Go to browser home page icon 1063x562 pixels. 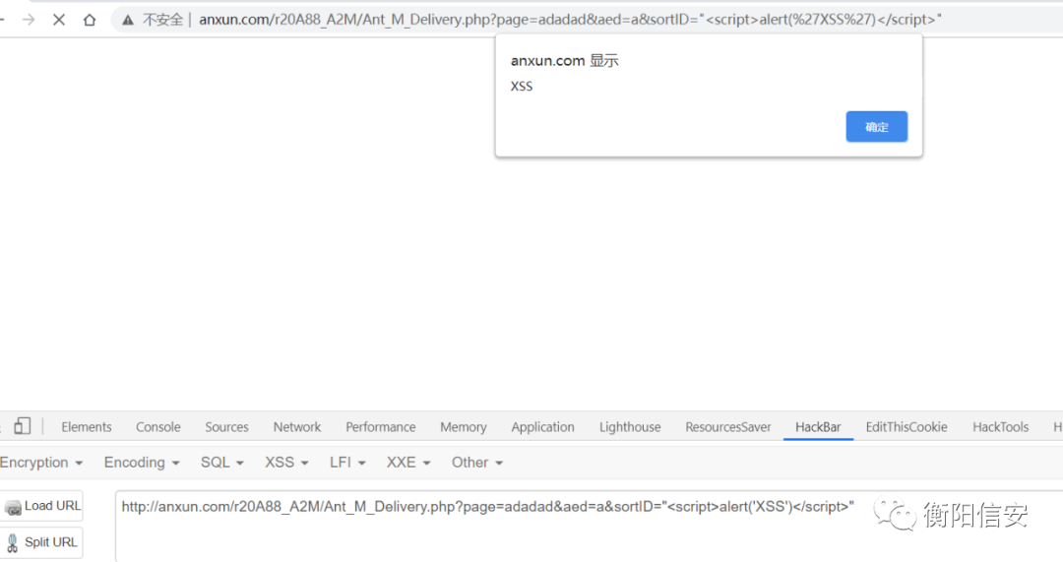[90, 20]
